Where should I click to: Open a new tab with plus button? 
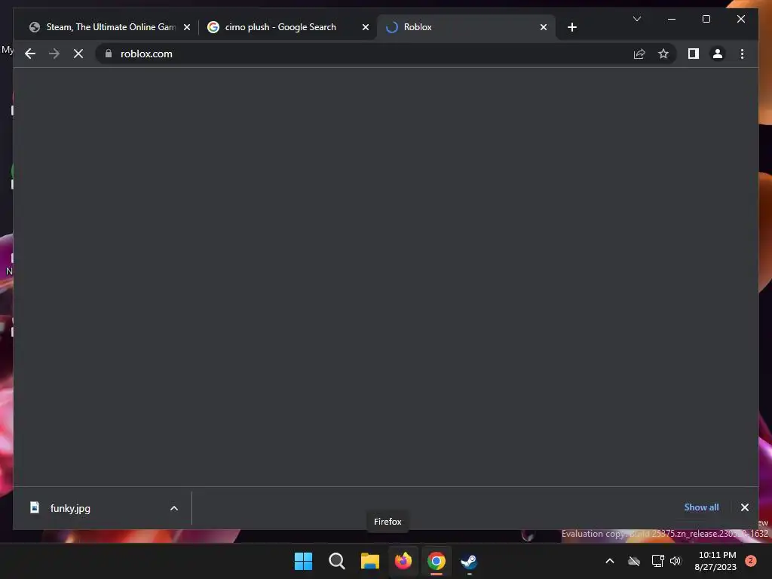571,27
